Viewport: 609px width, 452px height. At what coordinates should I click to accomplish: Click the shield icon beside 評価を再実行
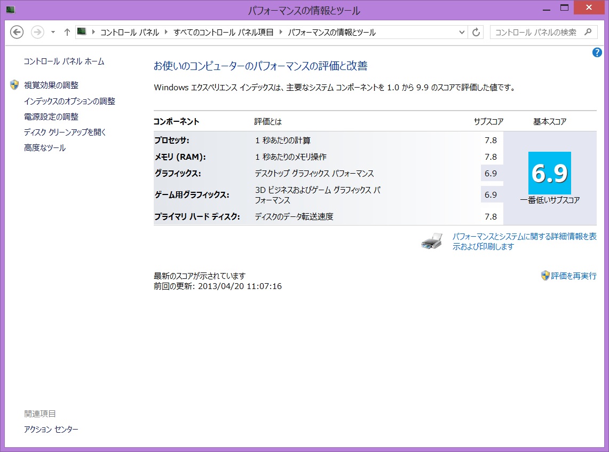pyautogui.click(x=545, y=276)
